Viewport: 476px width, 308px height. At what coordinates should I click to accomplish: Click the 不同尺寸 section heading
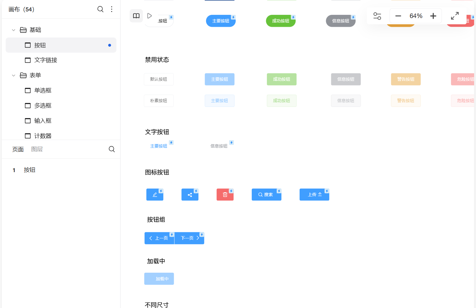(x=157, y=305)
